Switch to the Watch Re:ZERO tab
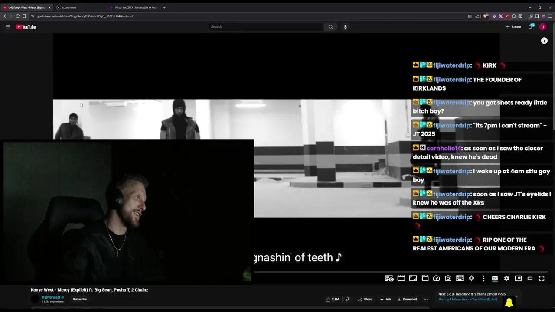 click(134, 7)
